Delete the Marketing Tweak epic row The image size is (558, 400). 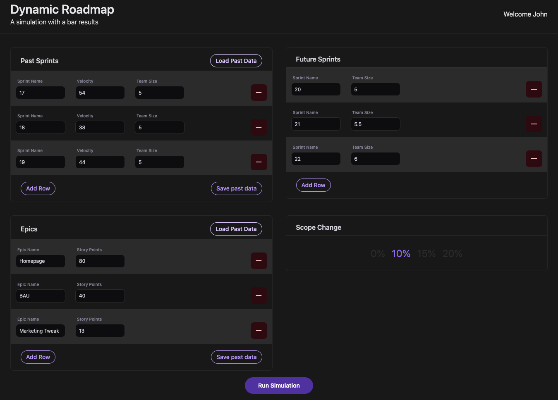(x=259, y=331)
